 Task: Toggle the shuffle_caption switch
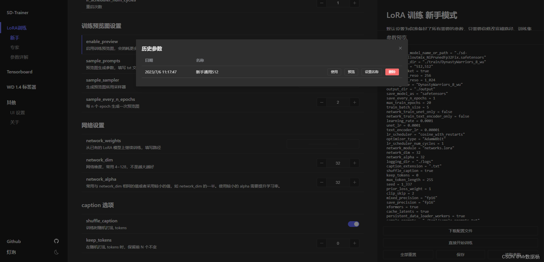[x=354, y=224]
